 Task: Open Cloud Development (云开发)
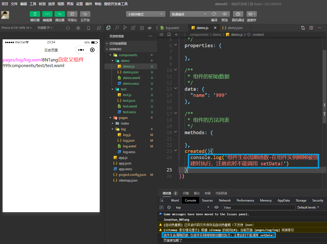[x=85, y=14]
